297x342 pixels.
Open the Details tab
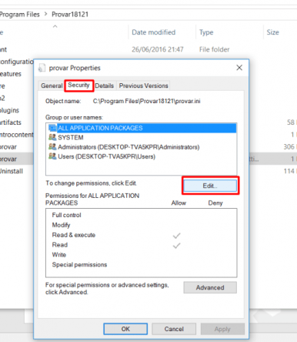105,85
